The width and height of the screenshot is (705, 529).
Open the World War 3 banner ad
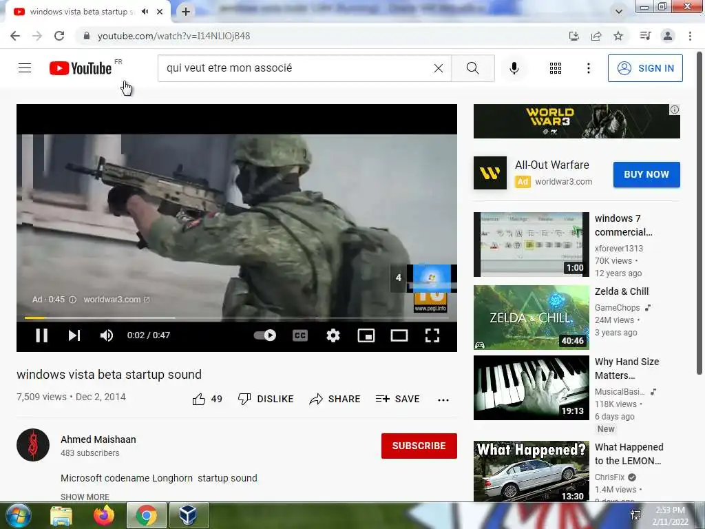[576, 121]
